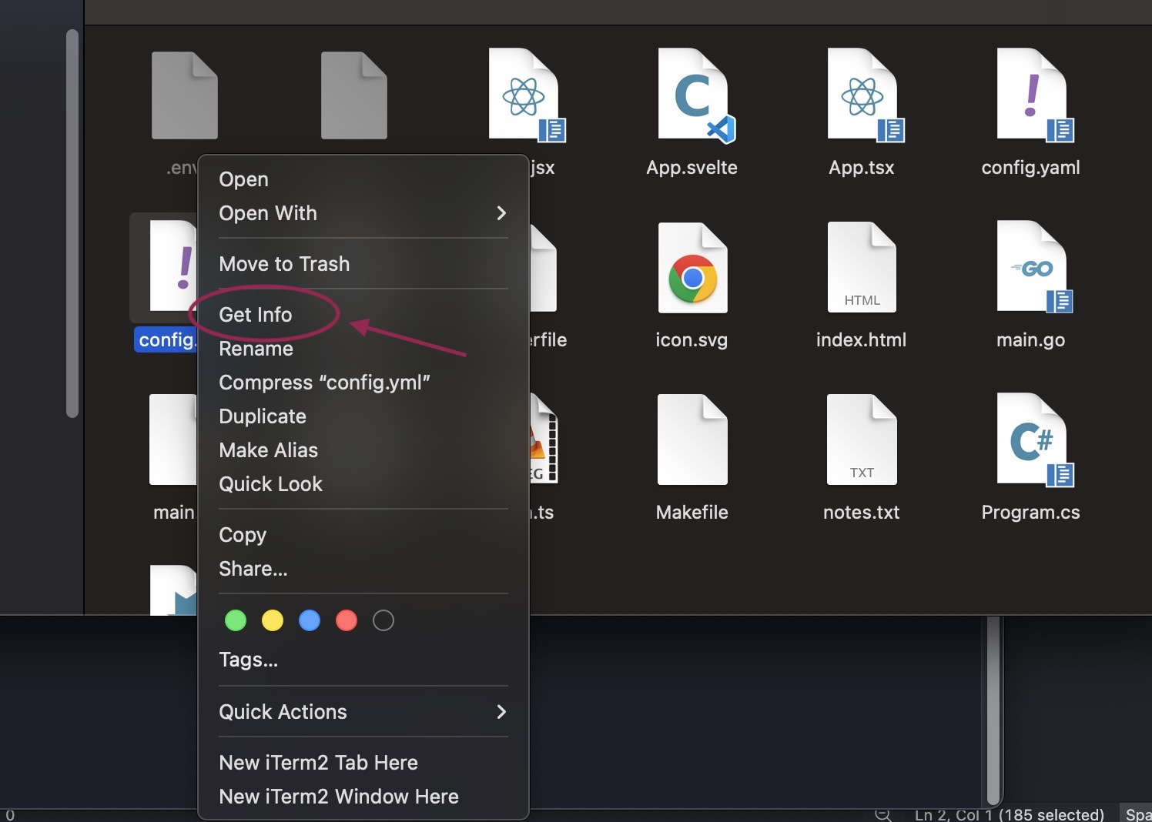Choose Get Info from context menu
Viewport: 1152px width, 822px height.
pyautogui.click(x=256, y=315)
